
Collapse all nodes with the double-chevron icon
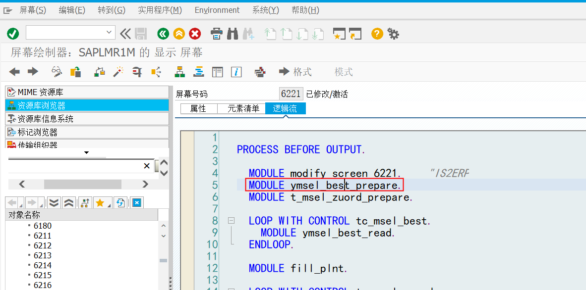pos(68,202)
